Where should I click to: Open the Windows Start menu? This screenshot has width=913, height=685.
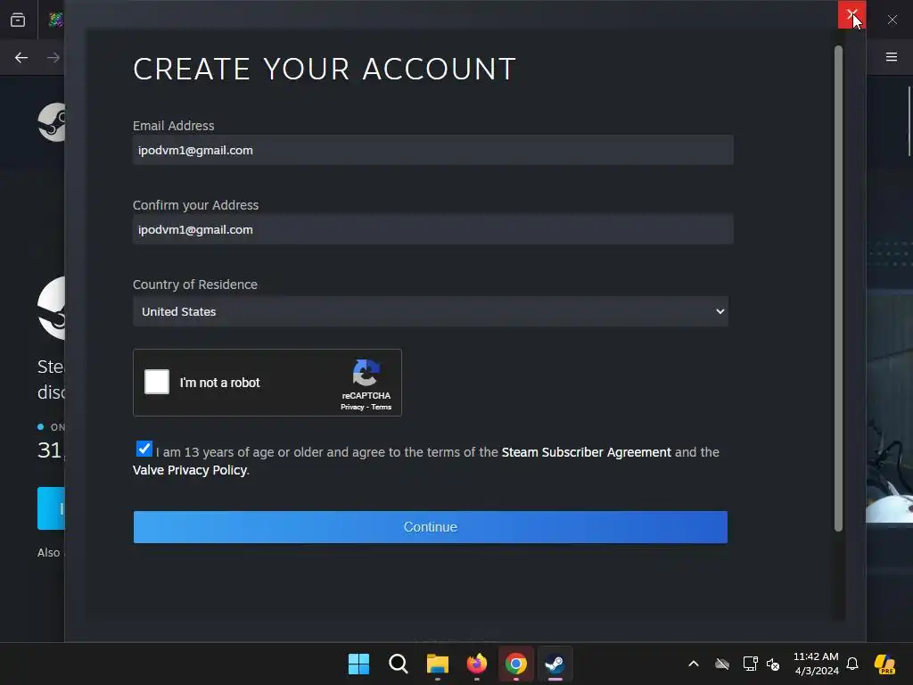[x=358, y=664]
